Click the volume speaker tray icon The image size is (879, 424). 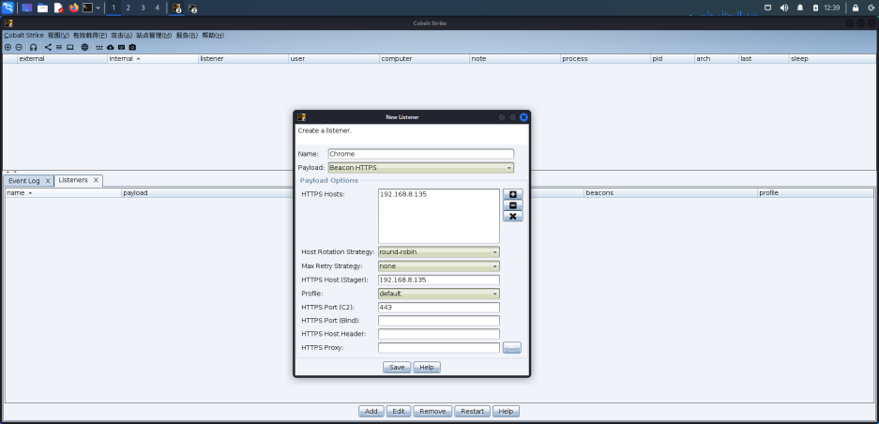click(783, 8)
